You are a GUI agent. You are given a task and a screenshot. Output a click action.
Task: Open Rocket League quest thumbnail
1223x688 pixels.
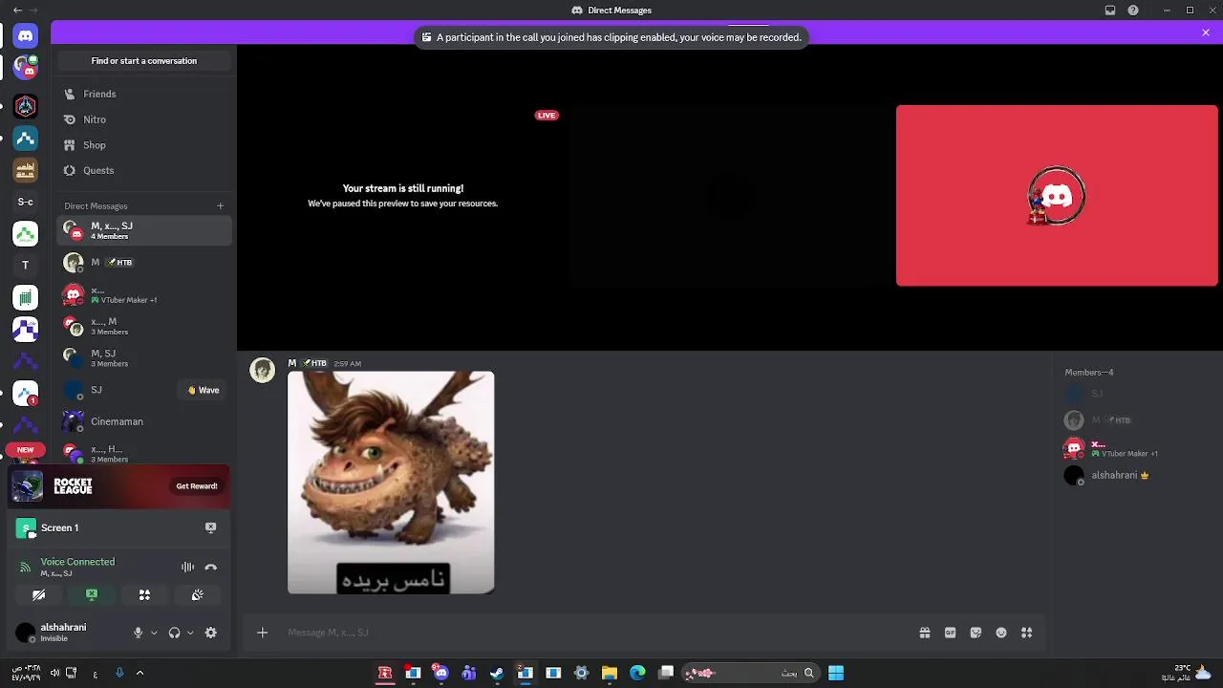coord(28,486)
